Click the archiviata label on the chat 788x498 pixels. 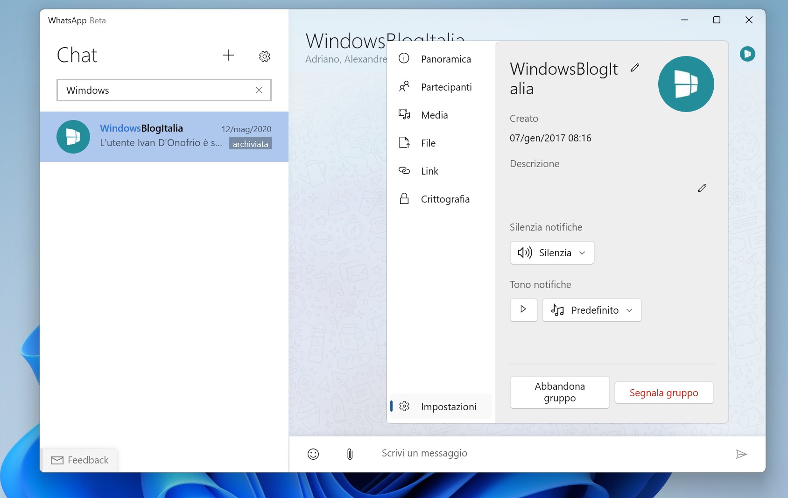coord(250,144)
